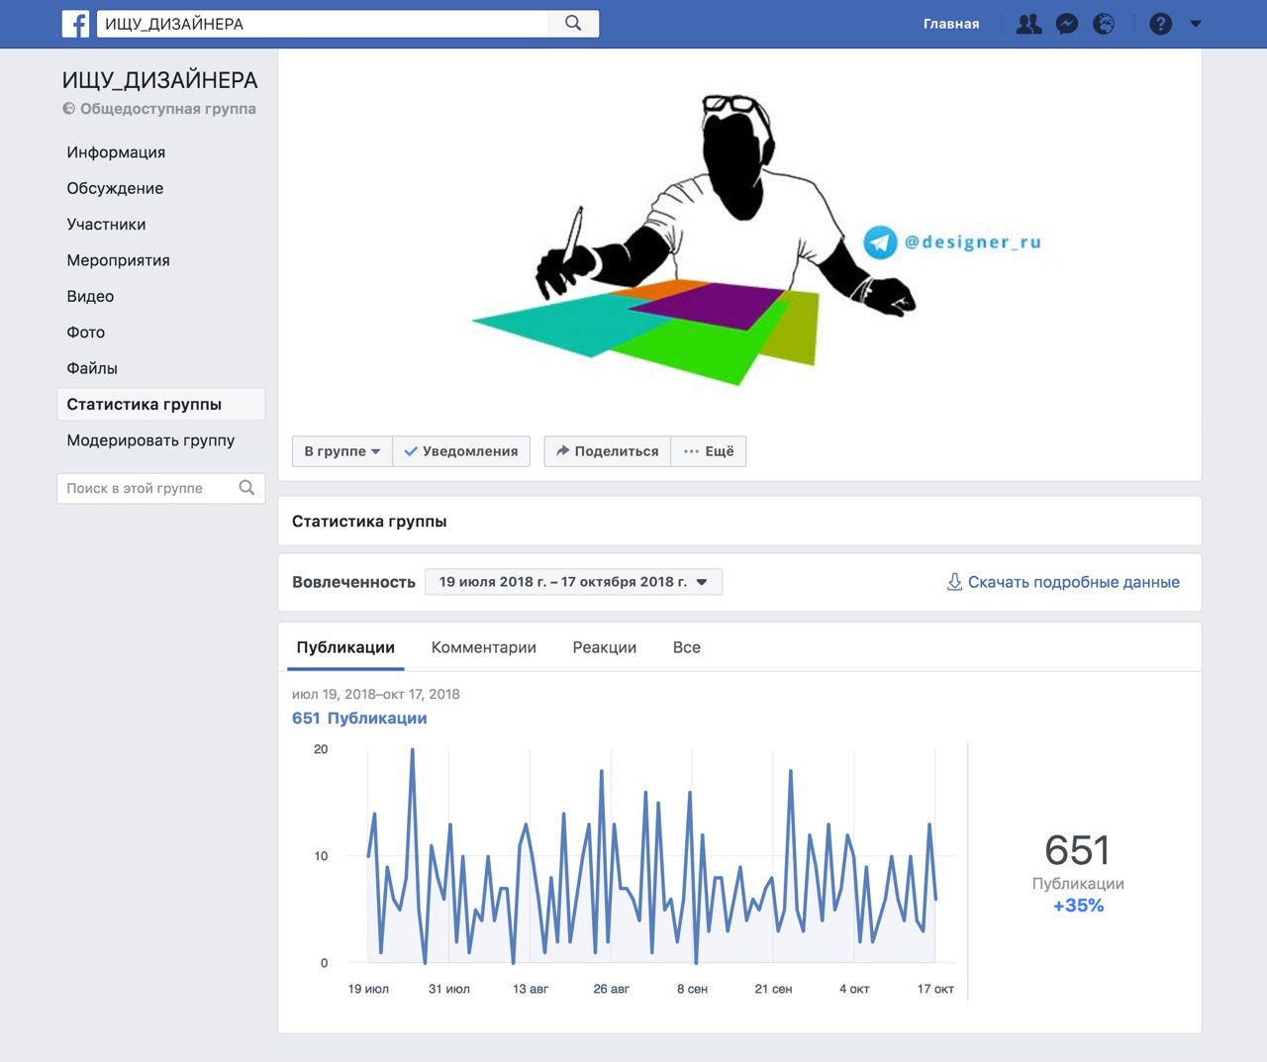The image size is (1267, 1062).
Task: Toggle the Уведомления button
Action: [461, 451]
